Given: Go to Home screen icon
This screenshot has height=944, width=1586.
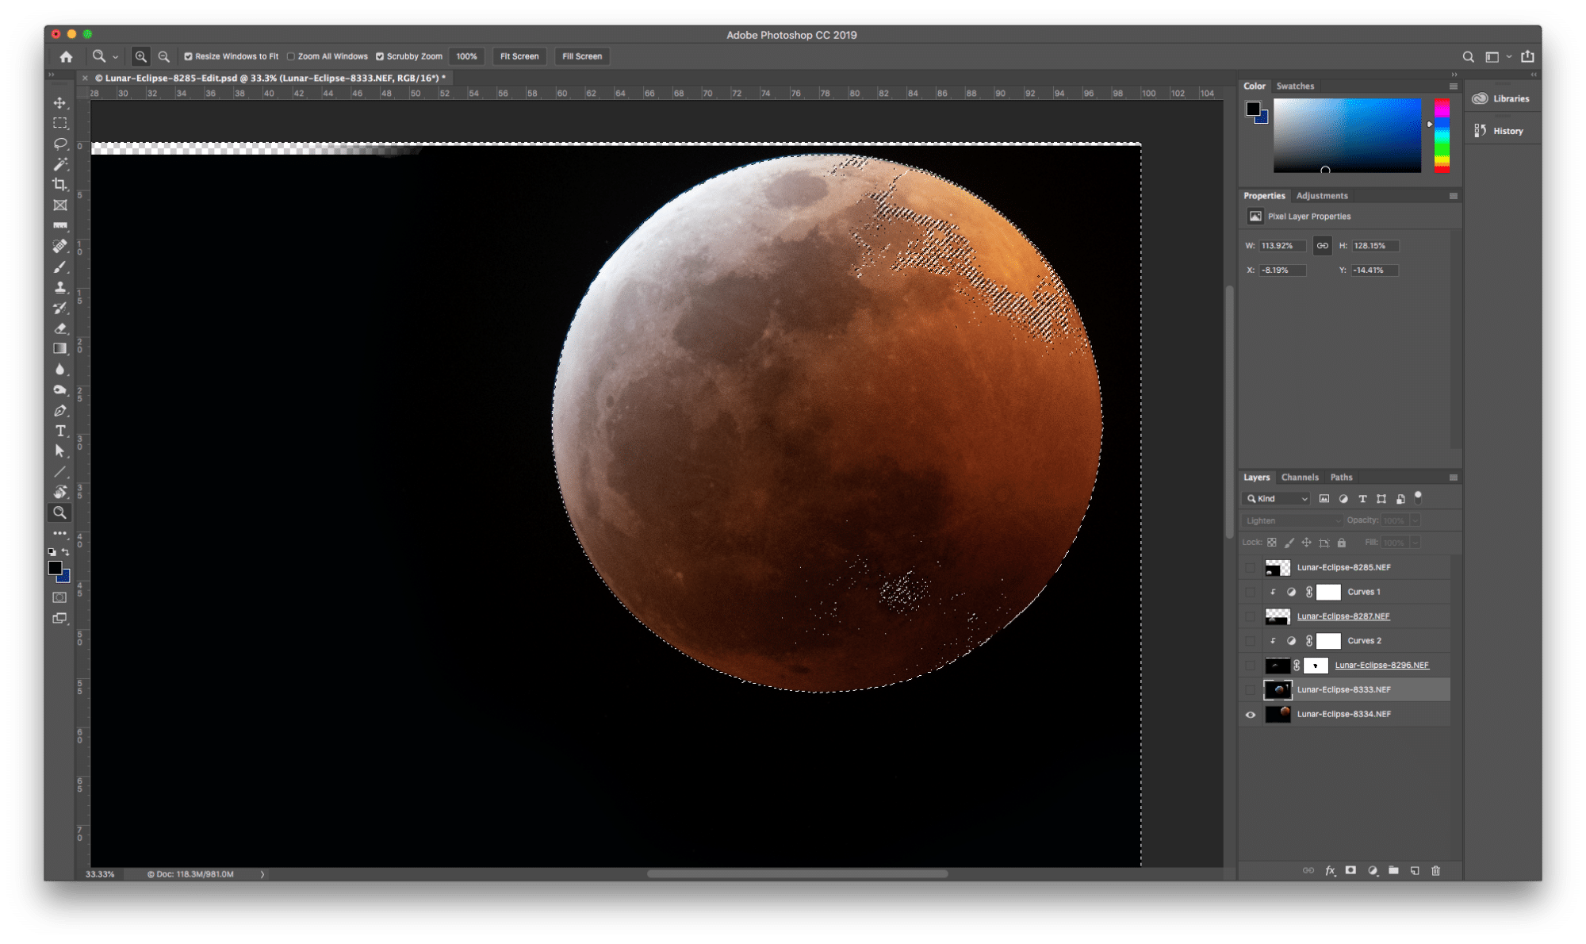Looking at the screenshot, I should tap(66, 56).
